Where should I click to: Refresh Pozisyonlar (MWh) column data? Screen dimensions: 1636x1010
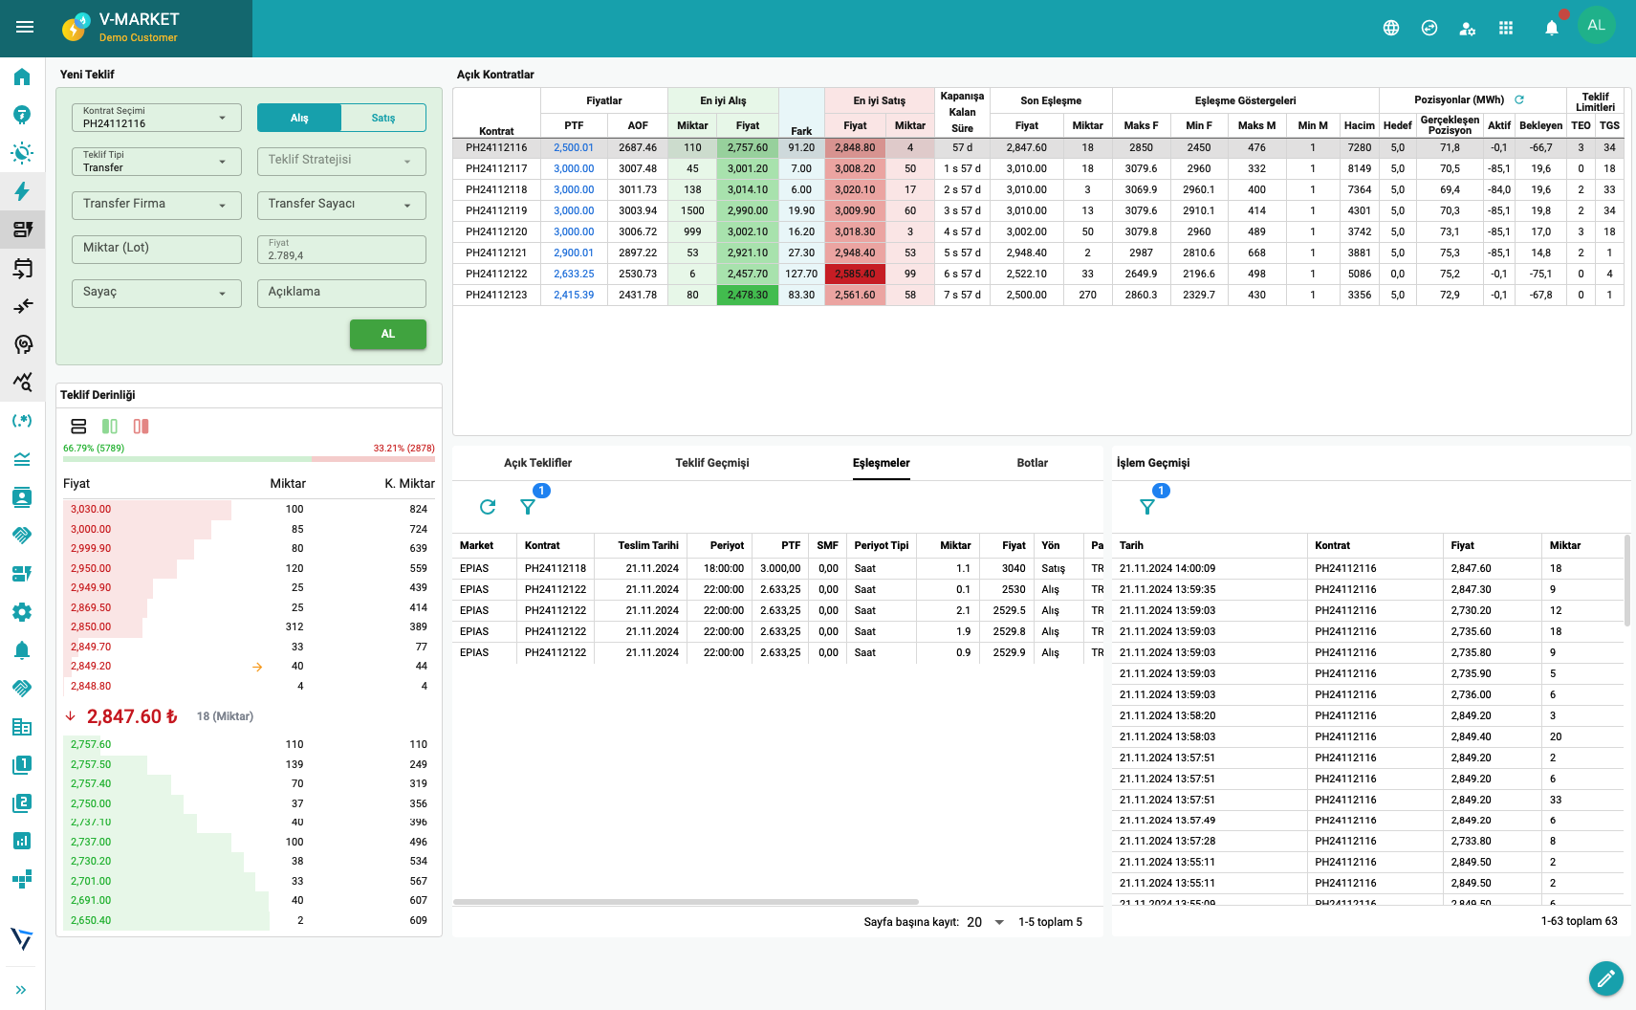pos(1519,99)
